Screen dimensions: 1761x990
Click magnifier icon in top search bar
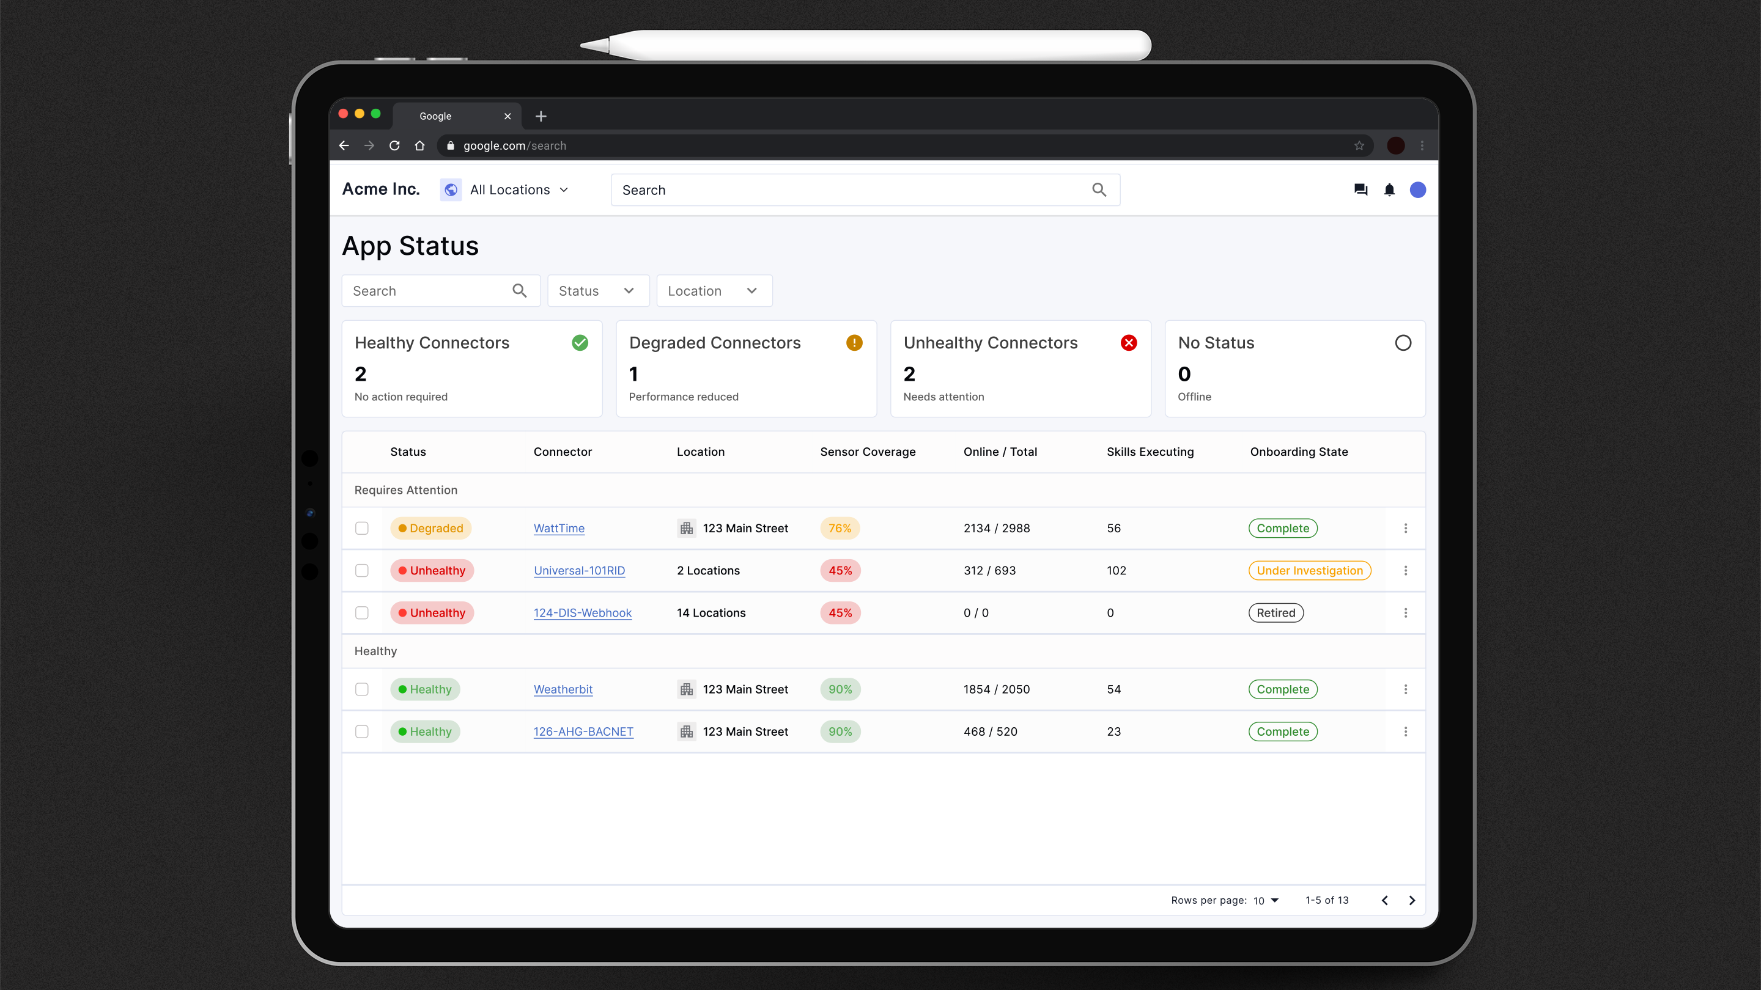click(1099, 190)
